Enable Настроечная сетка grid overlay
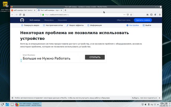Screen dimensions: 171x107 click(x=53, y=25)
